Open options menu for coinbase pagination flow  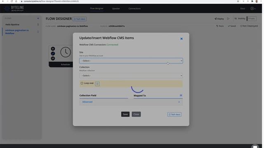38,32
